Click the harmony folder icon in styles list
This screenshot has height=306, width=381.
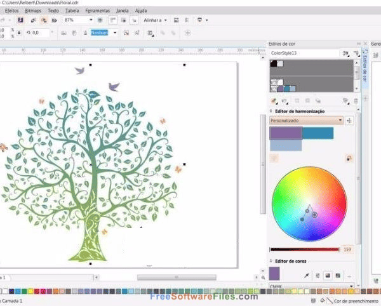pyautogui.click(x=274, y=89)
